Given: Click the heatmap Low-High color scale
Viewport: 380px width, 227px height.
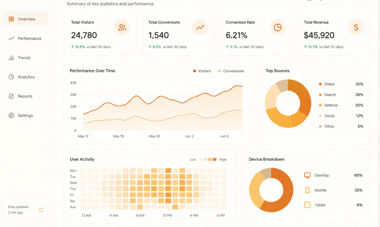Looking at the screenshot, I should pos(208,160).
